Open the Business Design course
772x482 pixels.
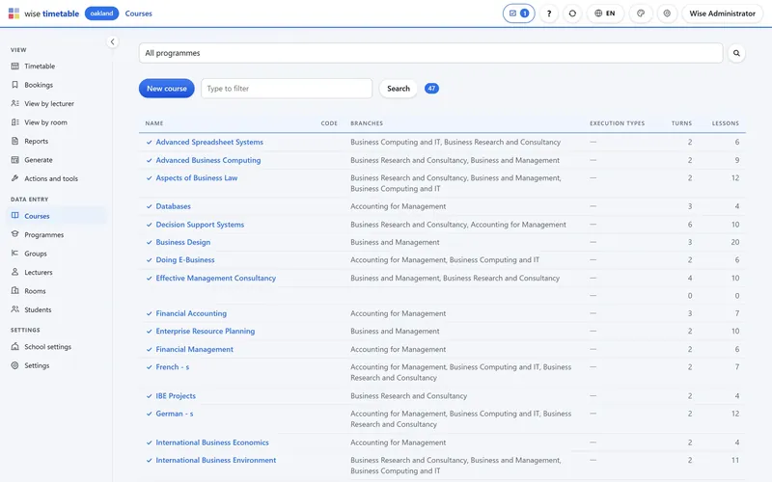182,242
